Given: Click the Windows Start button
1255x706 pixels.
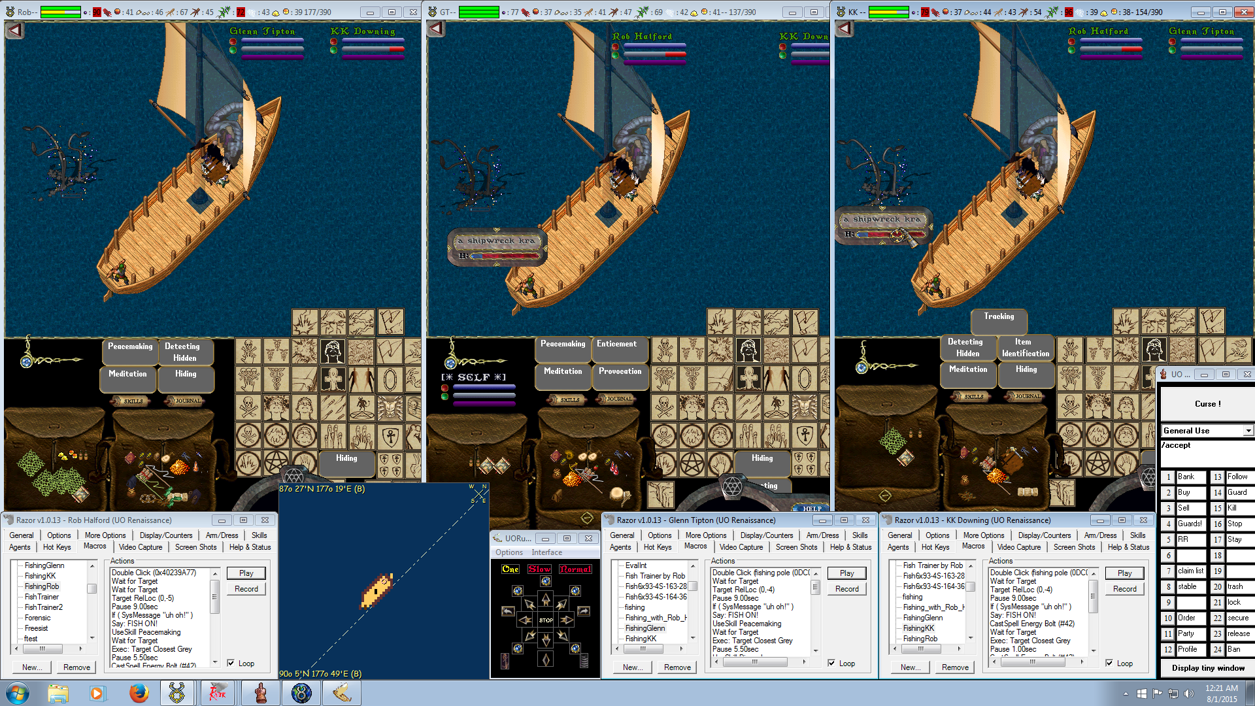Looking at the screenshot, I should (18, 693).
